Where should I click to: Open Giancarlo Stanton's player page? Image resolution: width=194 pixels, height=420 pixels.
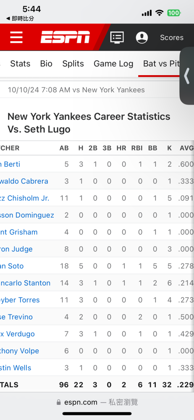point(25,283)
